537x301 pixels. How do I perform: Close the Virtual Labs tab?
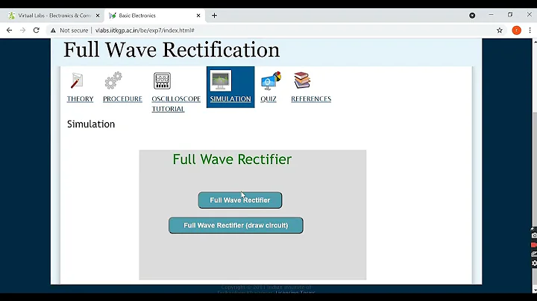pos(98,16)
